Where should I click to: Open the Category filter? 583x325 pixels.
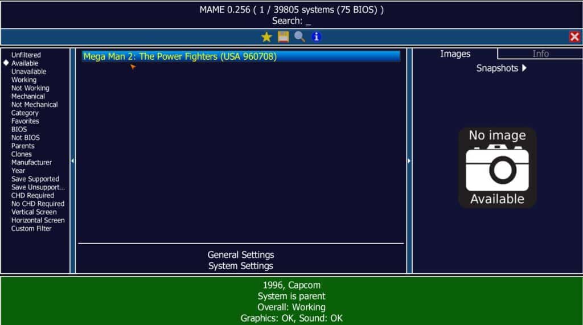(x=24, y=113)
